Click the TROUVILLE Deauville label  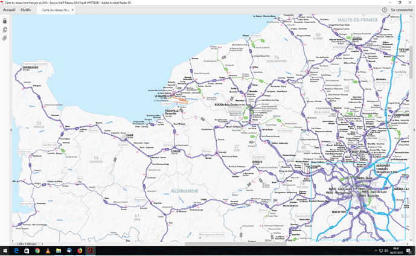[x=171, y=112]
